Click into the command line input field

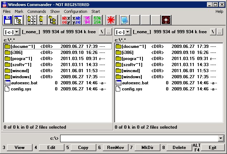point(139,138)
